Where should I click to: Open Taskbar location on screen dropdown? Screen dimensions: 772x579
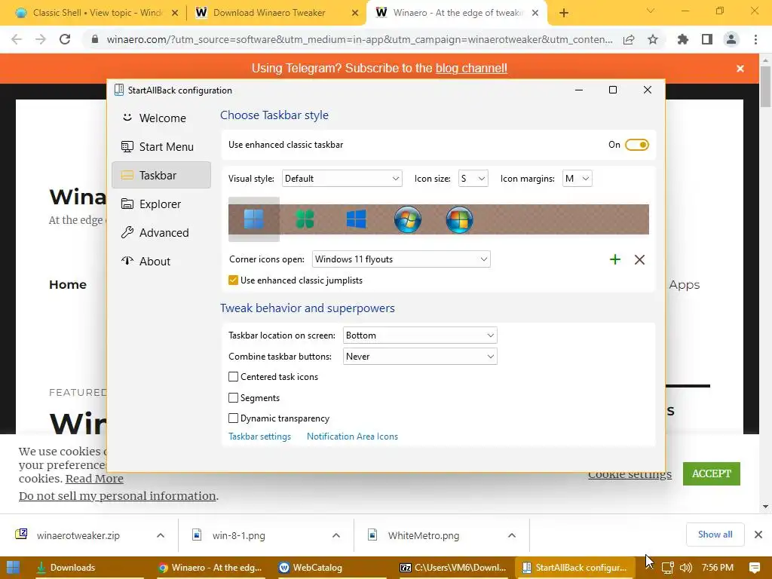tap(420, 335)
